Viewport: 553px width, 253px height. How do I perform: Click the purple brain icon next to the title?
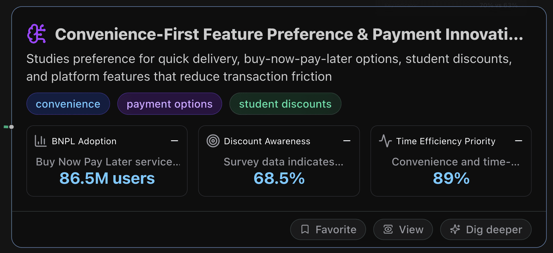tap(37, 34)
